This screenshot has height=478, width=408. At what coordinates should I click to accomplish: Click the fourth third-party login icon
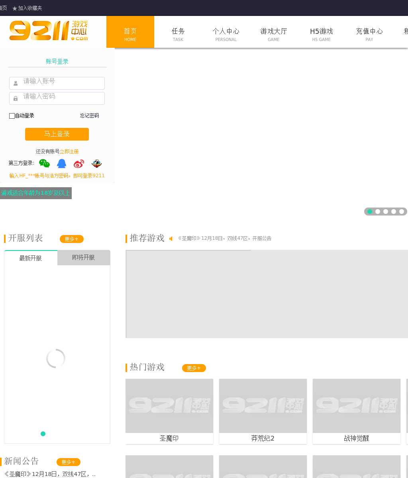click(x=96, y=164)
